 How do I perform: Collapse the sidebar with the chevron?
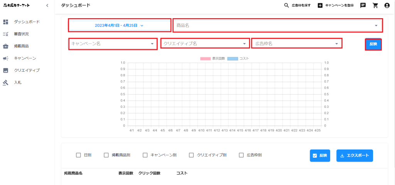(47, 5)
